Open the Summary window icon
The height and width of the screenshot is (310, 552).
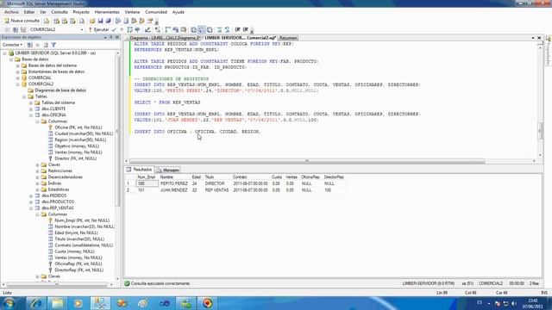[x=126, y=21]
